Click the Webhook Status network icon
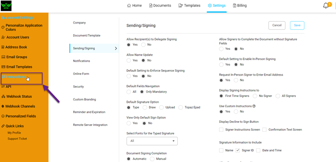 (x=4, y=97)
